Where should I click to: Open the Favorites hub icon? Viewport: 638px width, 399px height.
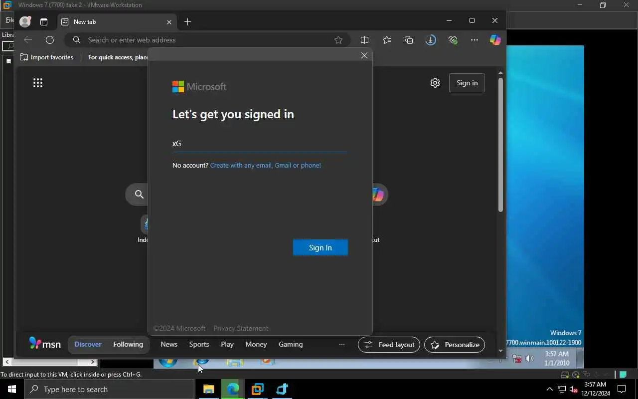387,40
